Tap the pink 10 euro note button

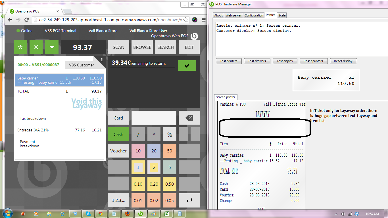[138, 151]
